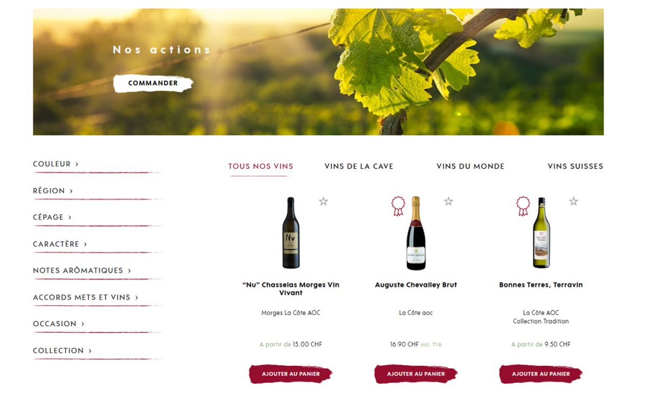The width and height of the screenshot is (647, 398).
Task: Expand the Région filter
Action: (x=53, y=191)
